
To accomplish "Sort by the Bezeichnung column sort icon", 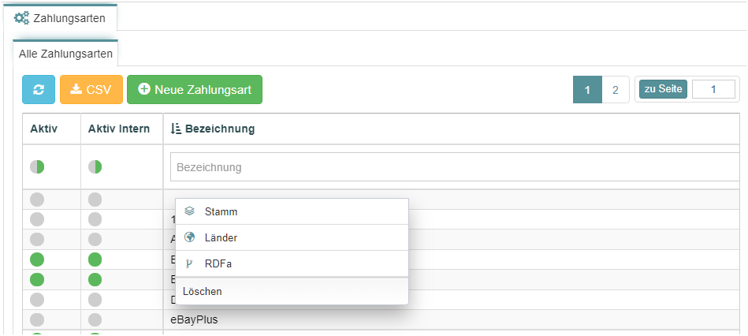I will (176, 129).
